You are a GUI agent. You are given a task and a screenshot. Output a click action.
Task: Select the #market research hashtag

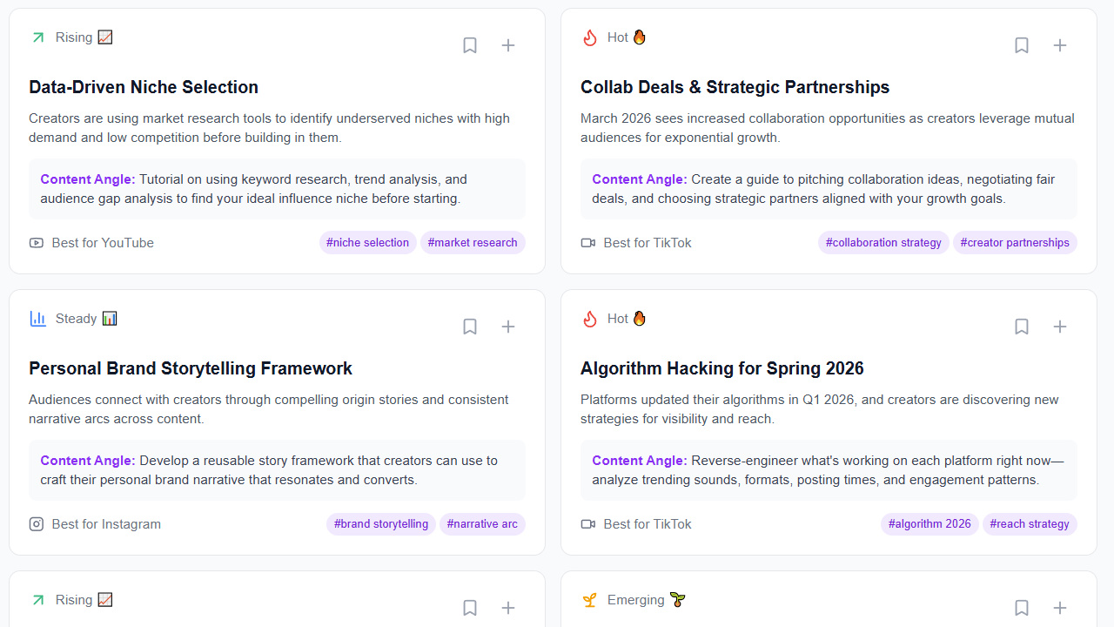coord(473,243)
